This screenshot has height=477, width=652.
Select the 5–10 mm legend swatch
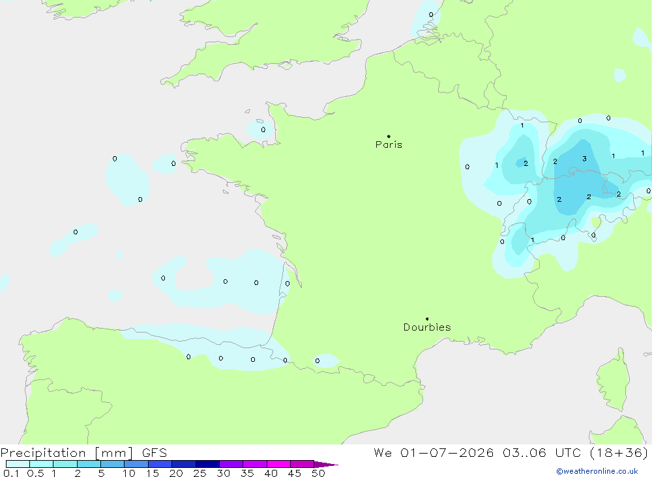point(113,464)
